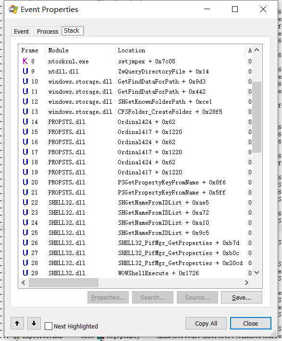
Task: Select 'SHGetKnownFolderPath + 0xce1' location
Action: 165,102
